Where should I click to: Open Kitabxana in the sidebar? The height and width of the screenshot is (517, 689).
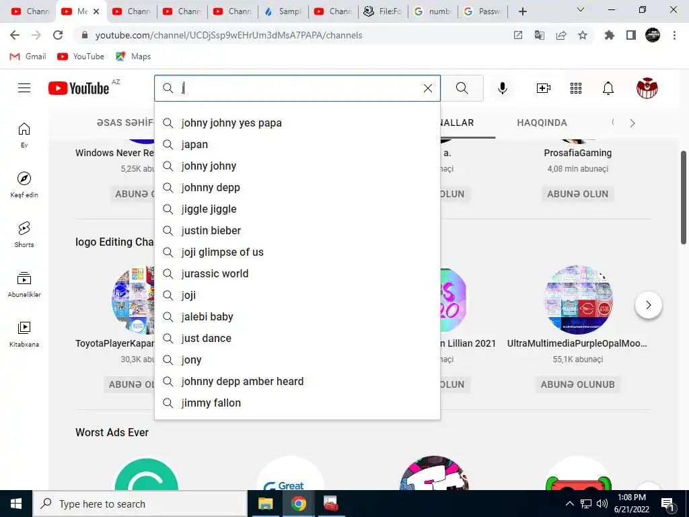[x=24, y=334]
